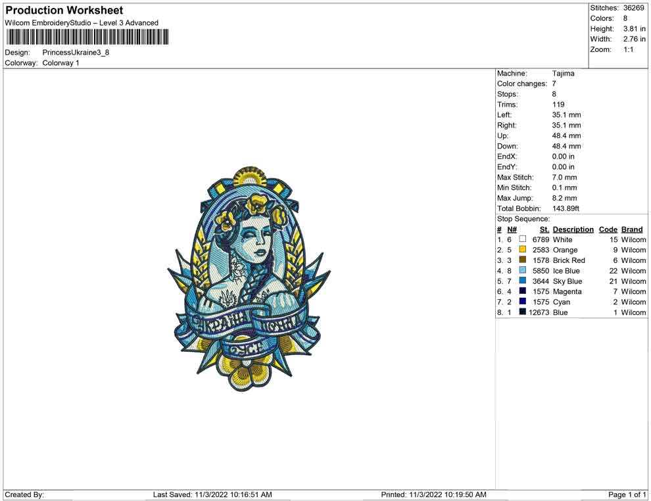Click the Tajima machine value
This screenshot has width=651, height=501.
pos(563,74)
